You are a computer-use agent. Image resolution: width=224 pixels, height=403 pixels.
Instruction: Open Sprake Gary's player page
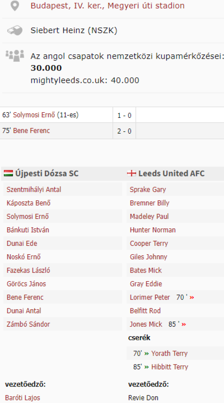[148, 189]
